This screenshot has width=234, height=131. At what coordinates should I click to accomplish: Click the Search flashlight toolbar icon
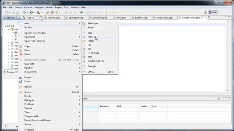(x=57, y=12)
